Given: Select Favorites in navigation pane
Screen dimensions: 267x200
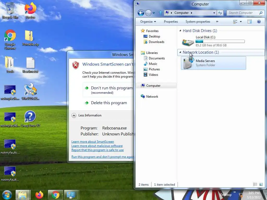Looking at the screenshot, I should pyautogui.click(x=150, y=31).
